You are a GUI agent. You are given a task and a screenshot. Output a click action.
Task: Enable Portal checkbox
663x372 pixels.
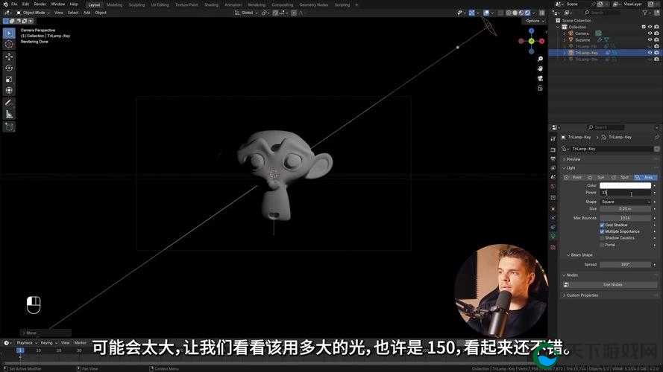(602, 245)
